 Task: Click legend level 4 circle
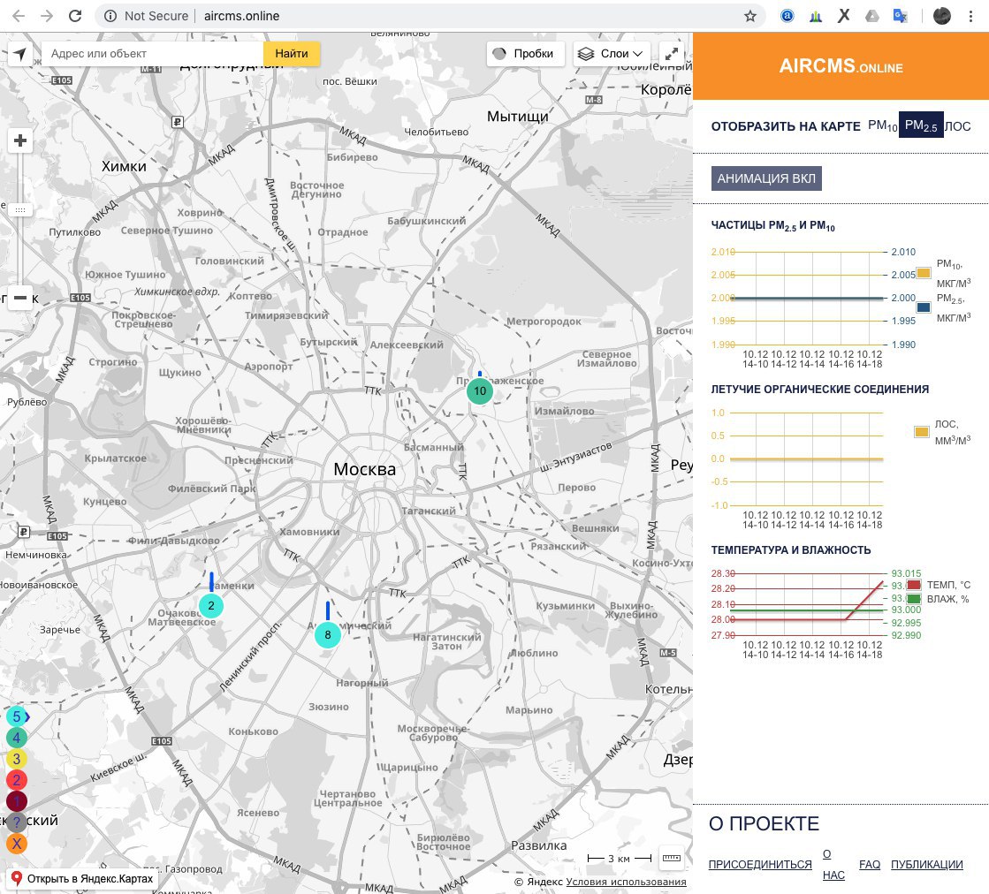(17, 738)
